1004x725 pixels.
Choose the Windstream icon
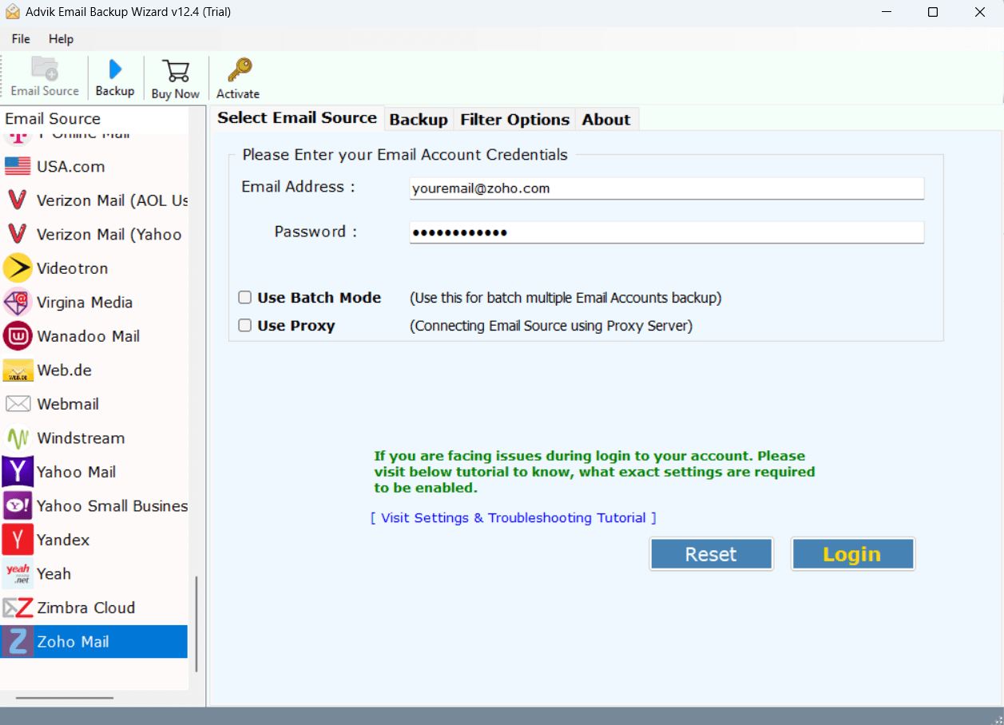18,438
